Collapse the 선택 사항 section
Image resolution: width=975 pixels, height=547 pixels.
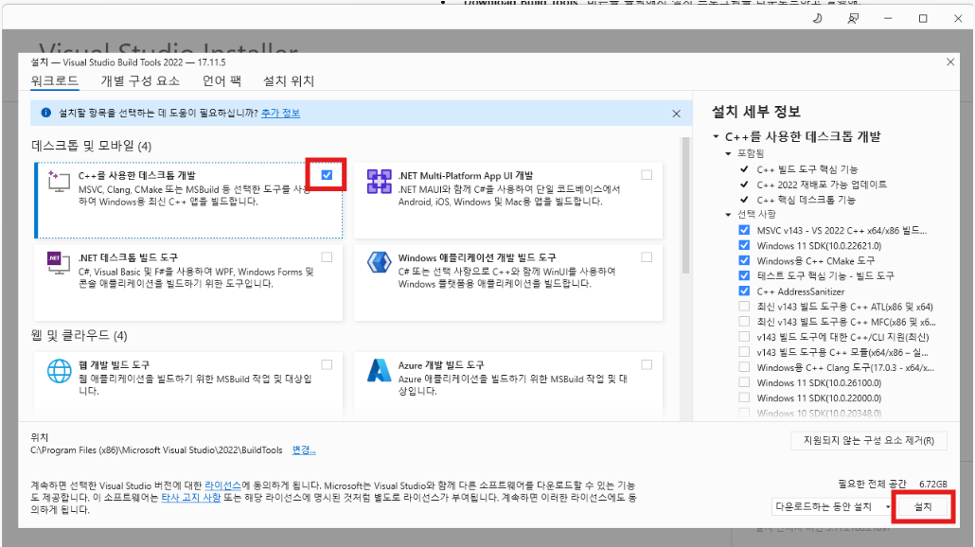(x=728, y=215)
